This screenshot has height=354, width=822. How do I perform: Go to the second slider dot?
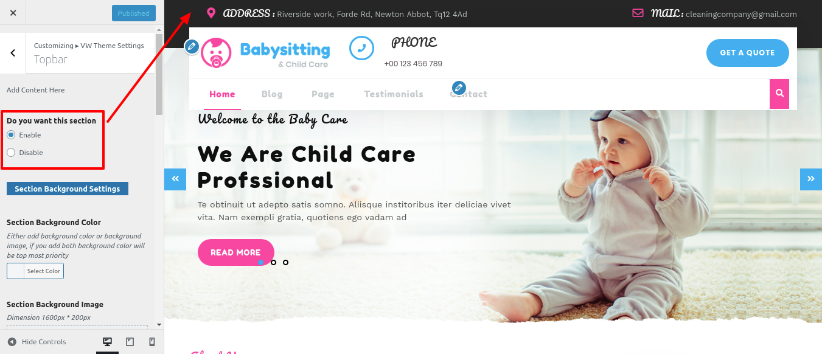click(273, 263)
